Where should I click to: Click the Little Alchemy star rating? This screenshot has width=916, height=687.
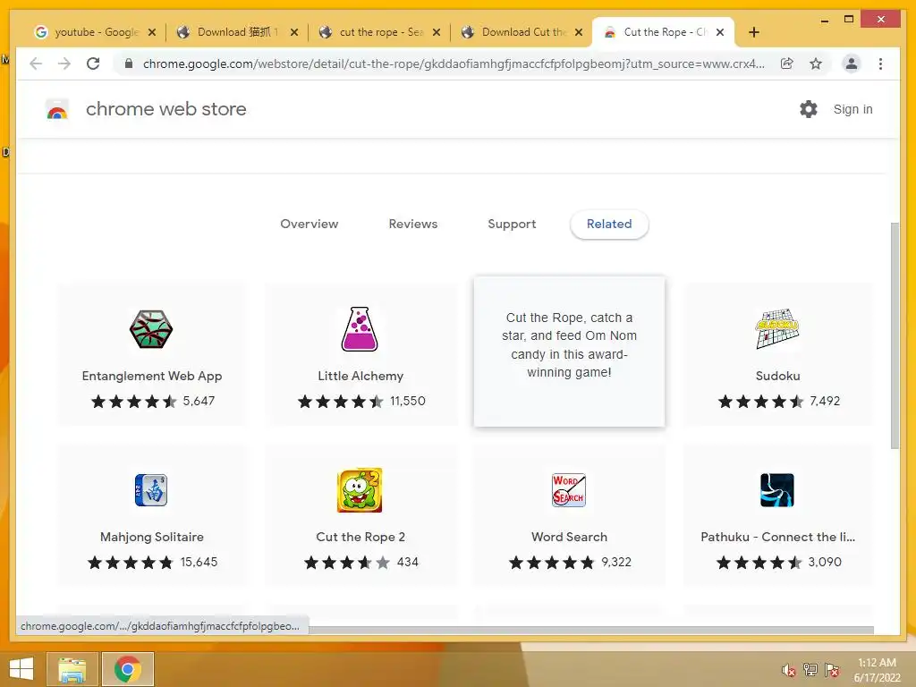341,402
